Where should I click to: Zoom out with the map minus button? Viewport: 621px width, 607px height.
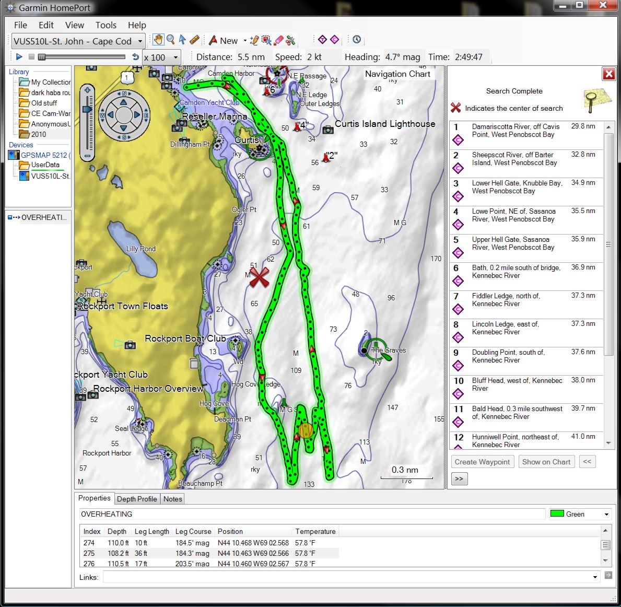point(87,156)
